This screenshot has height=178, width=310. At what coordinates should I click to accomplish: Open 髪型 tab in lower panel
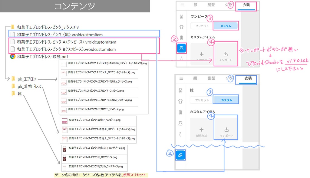pyautogui.click(x=211, y=78)
